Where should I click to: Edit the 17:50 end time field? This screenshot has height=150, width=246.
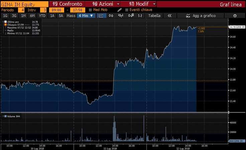click(78, 10)
